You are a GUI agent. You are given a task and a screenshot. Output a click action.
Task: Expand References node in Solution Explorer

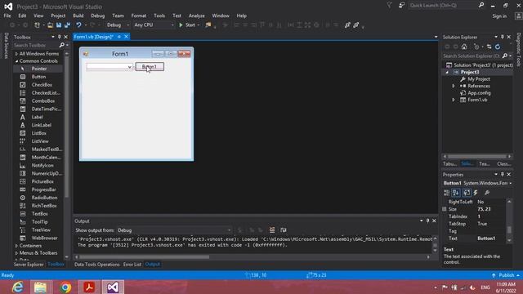pyautogui.click(x=454, y=86)
